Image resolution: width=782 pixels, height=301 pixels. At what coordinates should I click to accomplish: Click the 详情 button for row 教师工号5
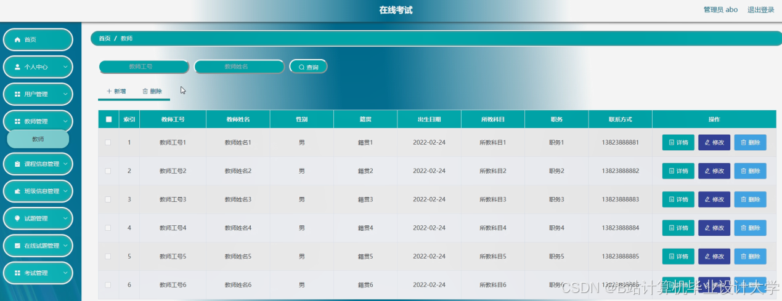coord(678,257)
